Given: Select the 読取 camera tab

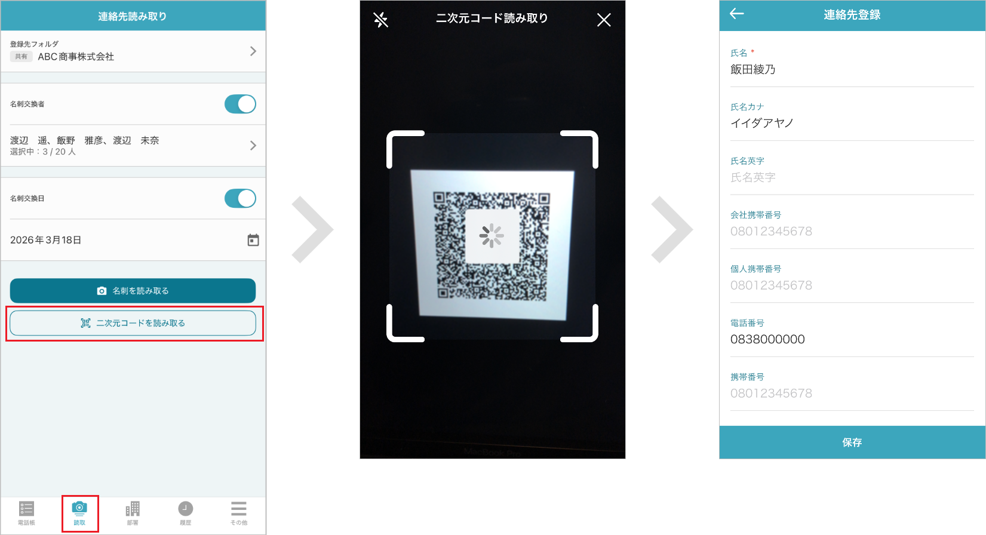Looking at the screenshot, I should pos(79,513).
